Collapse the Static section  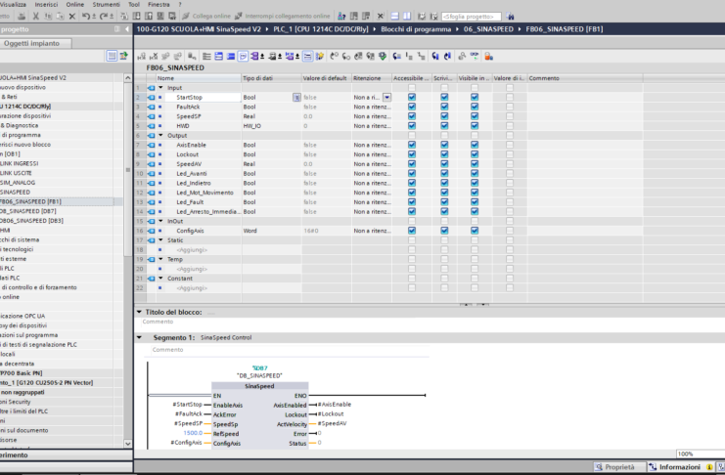pyautogui.click(x=160, y=240)
